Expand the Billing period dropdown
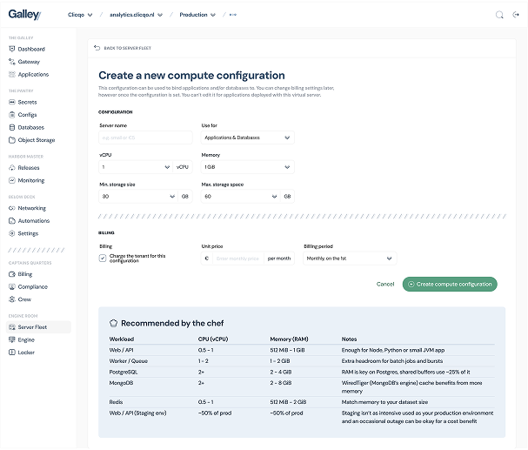The image size is (528, 450). click(x=349, y=259)
